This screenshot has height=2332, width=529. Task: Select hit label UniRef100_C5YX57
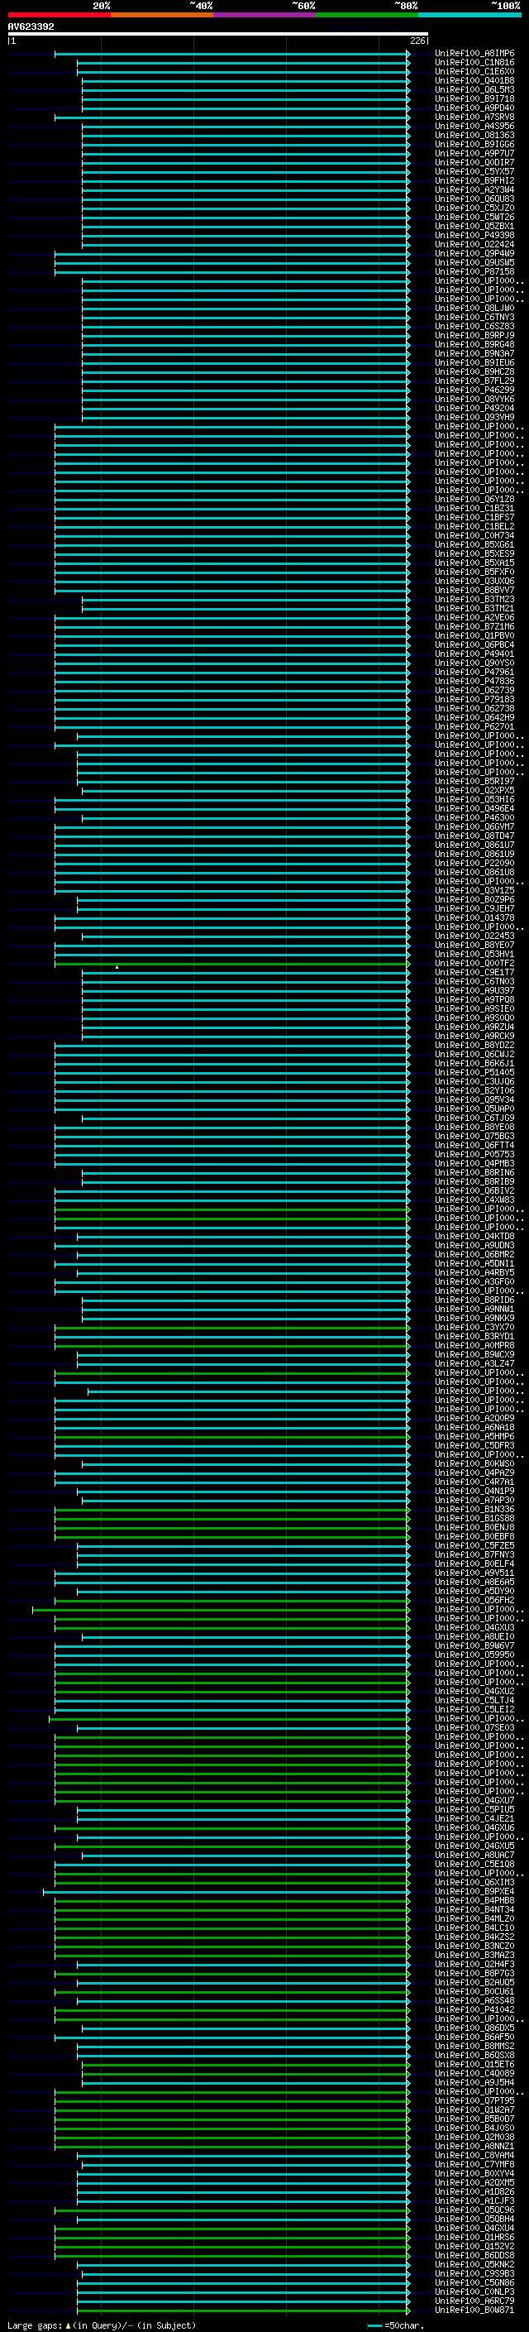point(474,172)
